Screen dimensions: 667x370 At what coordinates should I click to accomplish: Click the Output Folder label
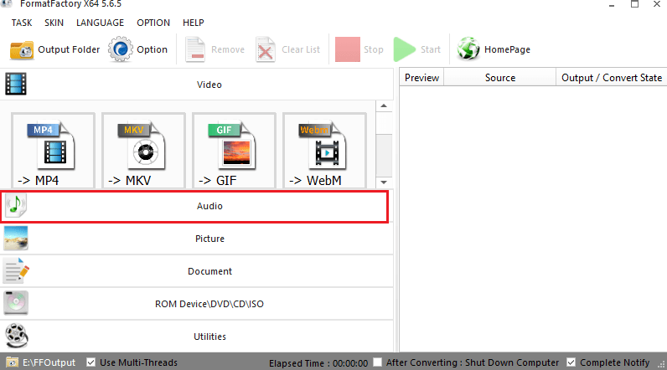pyautogui.click(x=69, y=49)
